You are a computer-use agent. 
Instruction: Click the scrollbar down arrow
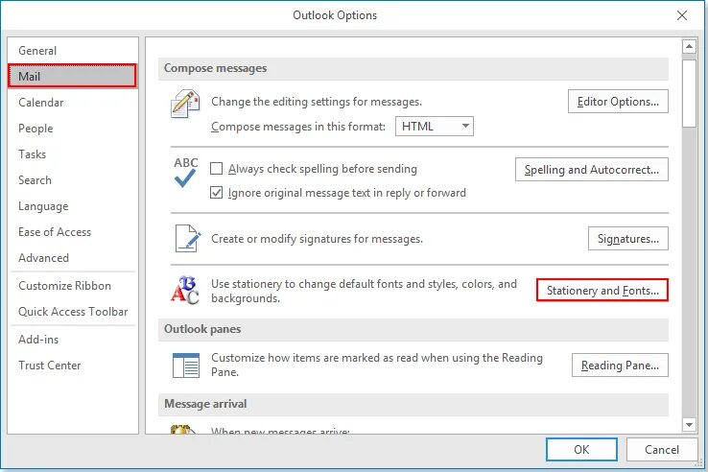(689, 425)
